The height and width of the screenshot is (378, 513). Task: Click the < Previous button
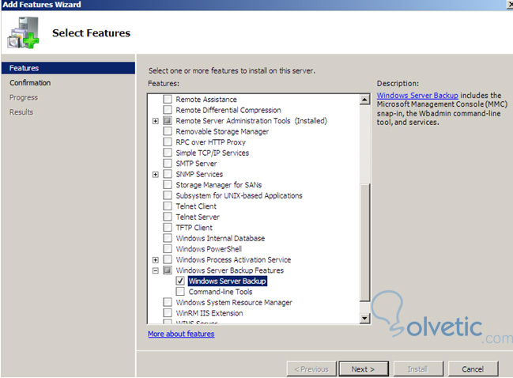coord(311,369)
